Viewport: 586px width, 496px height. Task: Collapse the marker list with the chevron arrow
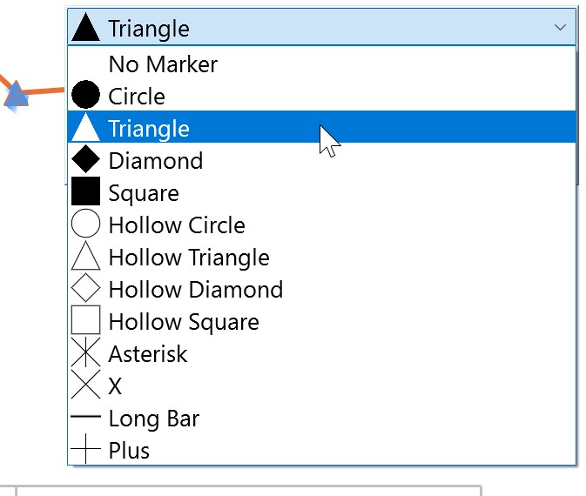(560, 28)
